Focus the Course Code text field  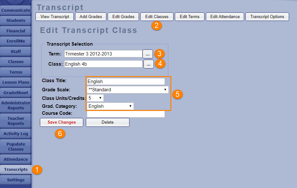(x=126, y=114)
